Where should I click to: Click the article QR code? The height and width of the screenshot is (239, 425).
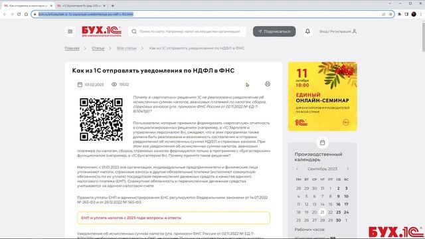[101, 119]
